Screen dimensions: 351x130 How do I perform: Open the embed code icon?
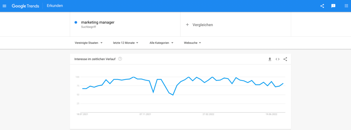click(x=277, y=59)
